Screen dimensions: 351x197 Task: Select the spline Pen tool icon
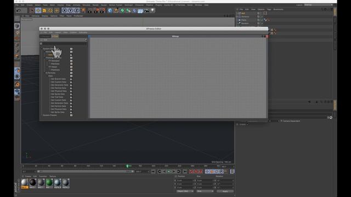[116, 10]
